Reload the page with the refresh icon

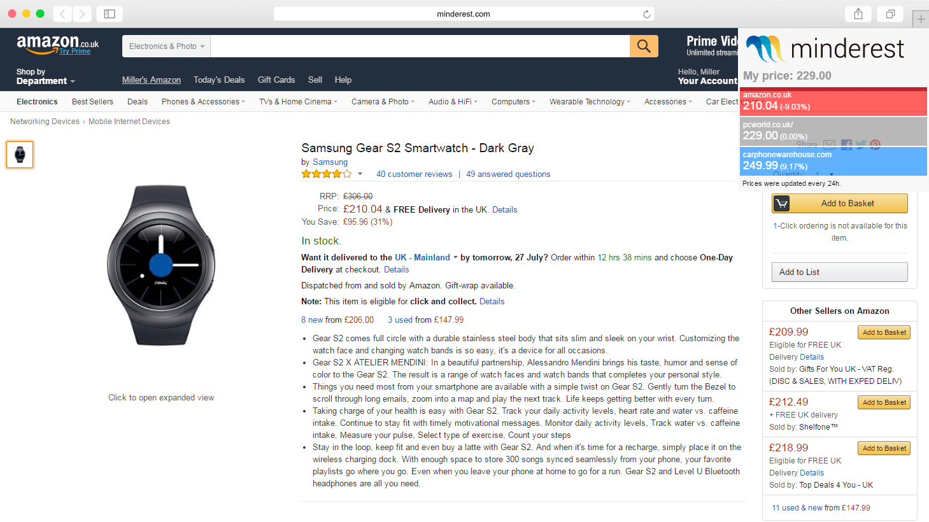646,14
